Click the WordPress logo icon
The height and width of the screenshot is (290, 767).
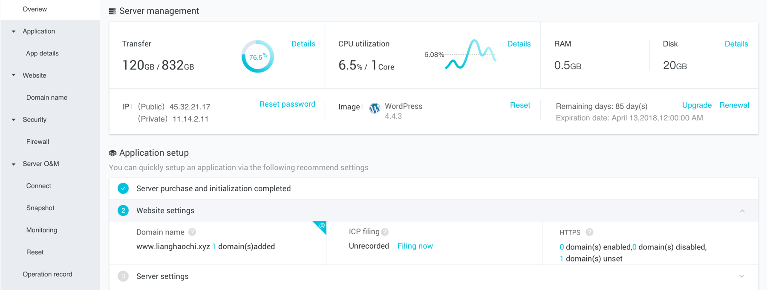(x=375, y=108)
